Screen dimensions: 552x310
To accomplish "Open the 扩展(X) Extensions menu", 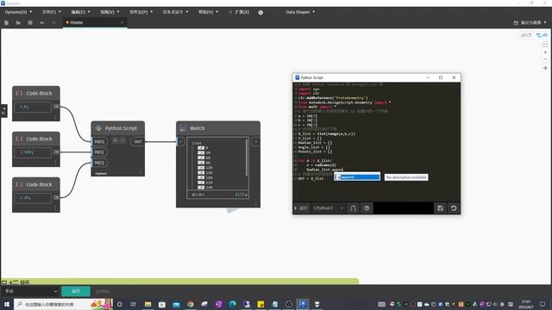I will coord(240,12).
